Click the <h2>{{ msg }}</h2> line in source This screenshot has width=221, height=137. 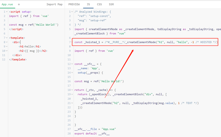33,51
